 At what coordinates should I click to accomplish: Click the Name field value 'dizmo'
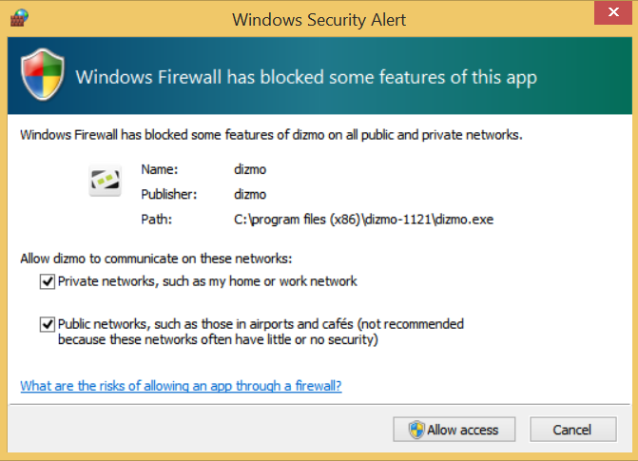coord(248,169)
